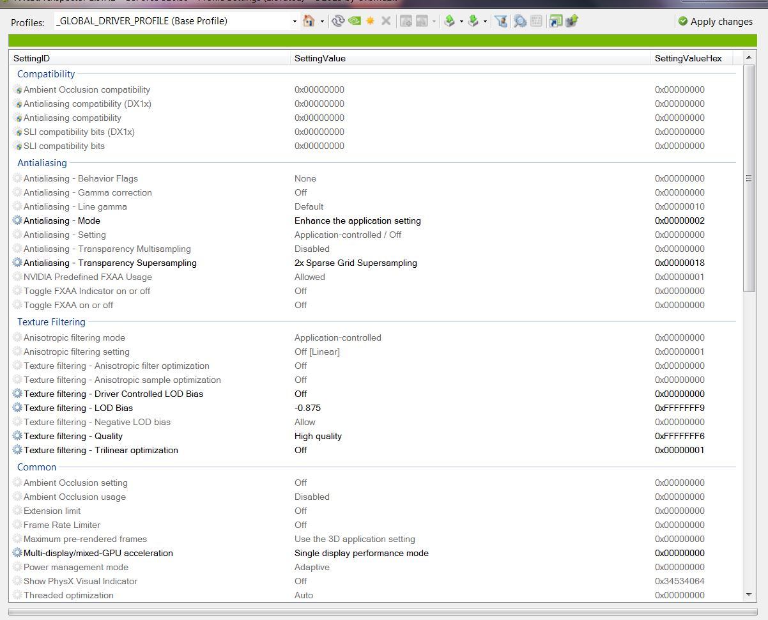Click the window-with-shortcut-arrow toolbar icon
The width and height of the screenshot is (768, 620).
[556, 21]
